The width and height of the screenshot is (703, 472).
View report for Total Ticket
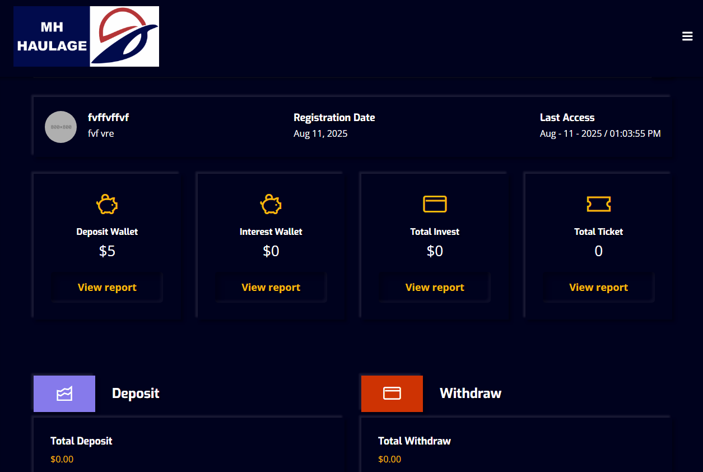point(599,288)
